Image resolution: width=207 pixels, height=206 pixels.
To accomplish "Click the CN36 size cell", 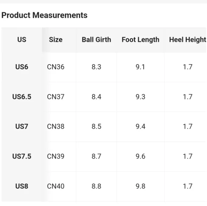I will [x=56, y=67].
